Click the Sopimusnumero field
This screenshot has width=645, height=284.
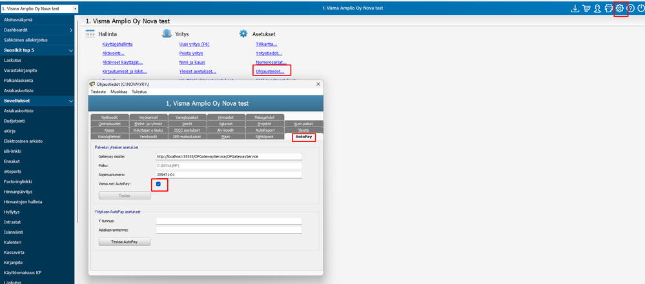coord(229,175)
